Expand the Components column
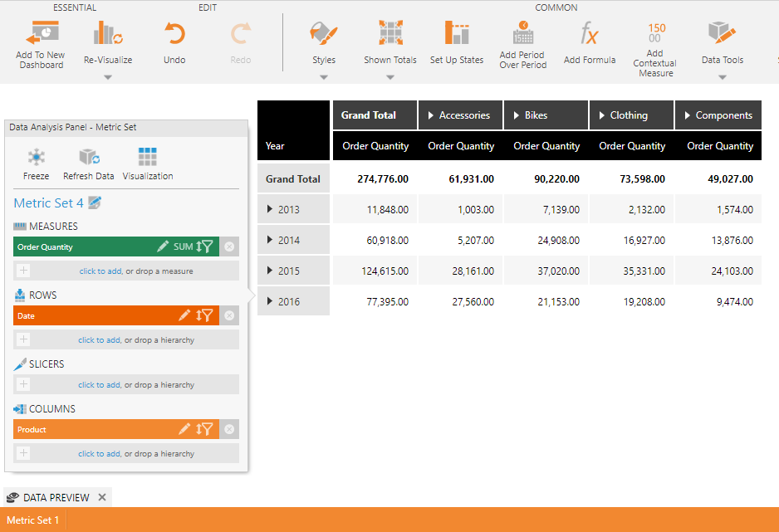 click(x=688, y=115)
